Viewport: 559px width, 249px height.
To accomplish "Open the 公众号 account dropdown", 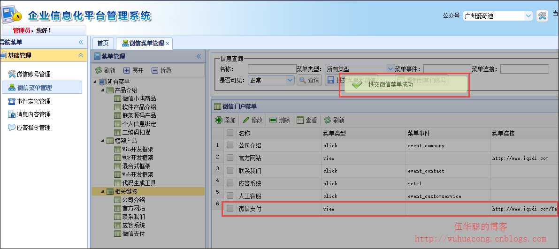I will (528, 15).
